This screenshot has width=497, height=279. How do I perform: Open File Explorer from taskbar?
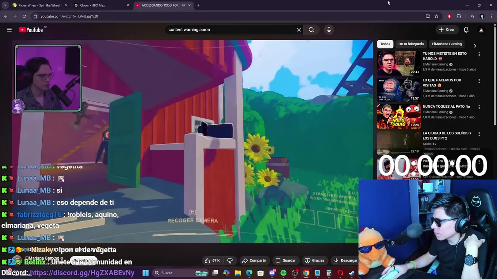click(238, 273)
